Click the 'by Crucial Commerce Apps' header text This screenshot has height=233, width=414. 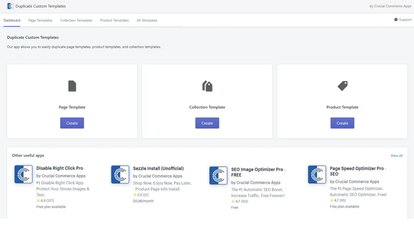point(390,6)
